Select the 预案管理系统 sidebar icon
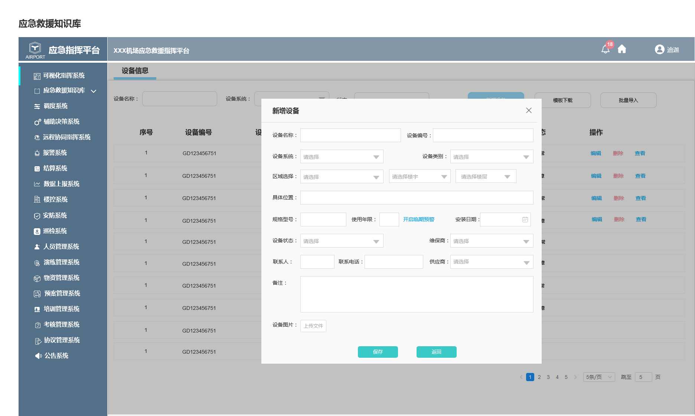The width and height of the screenshot is (695, 416). click(37, 294)
